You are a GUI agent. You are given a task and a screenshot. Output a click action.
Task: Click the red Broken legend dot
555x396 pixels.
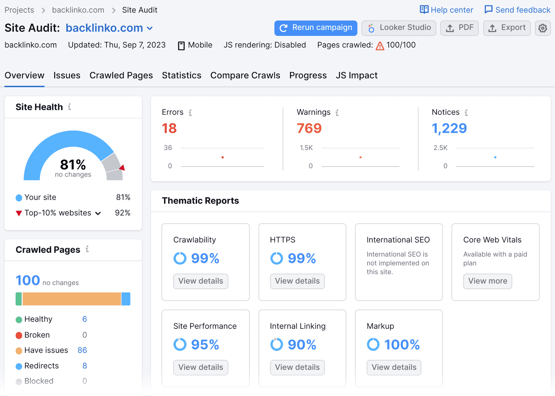(19, 335)
